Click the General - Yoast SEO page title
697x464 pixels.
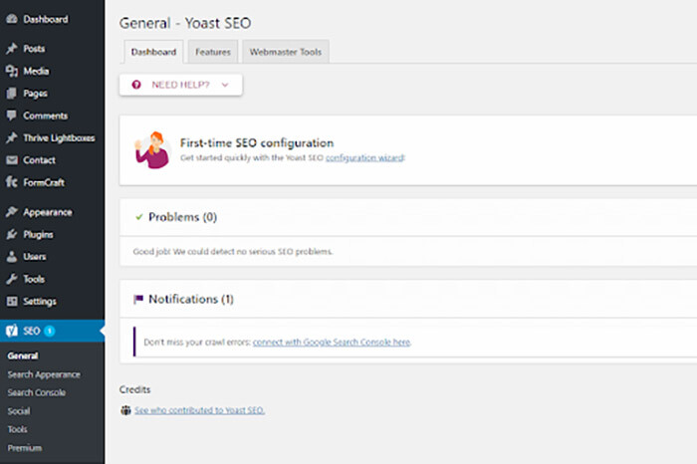[x=185, y=23]
